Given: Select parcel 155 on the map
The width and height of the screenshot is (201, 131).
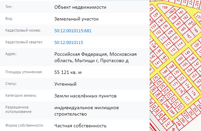Looking at the screenshot, I should tap(185, 64).
